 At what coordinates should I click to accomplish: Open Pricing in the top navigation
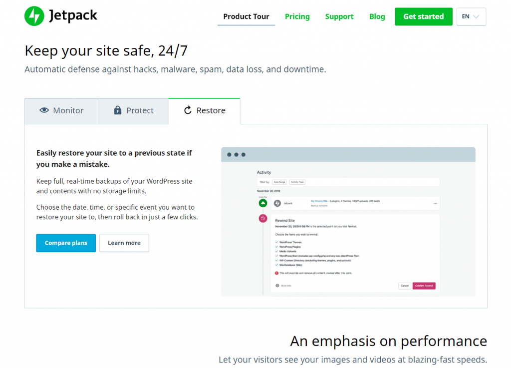coord(297,16)
